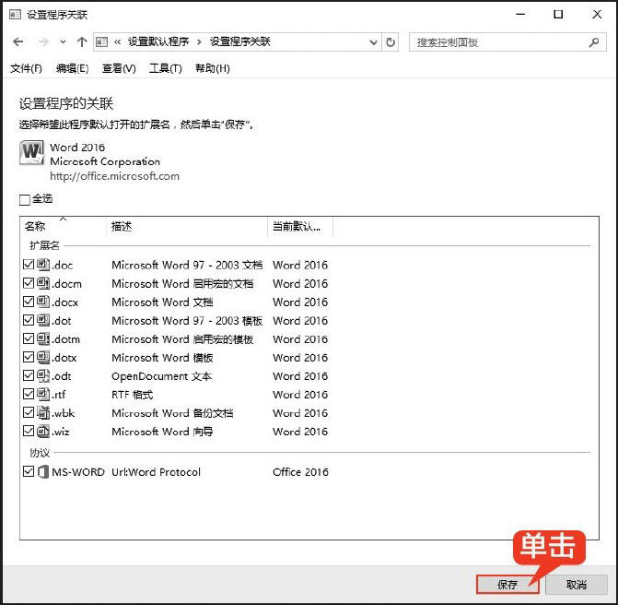This screenshot has width=618, height=605.
Task: Uncheck the MS-WORD protocol checkbox
Action: coord(29,471)
